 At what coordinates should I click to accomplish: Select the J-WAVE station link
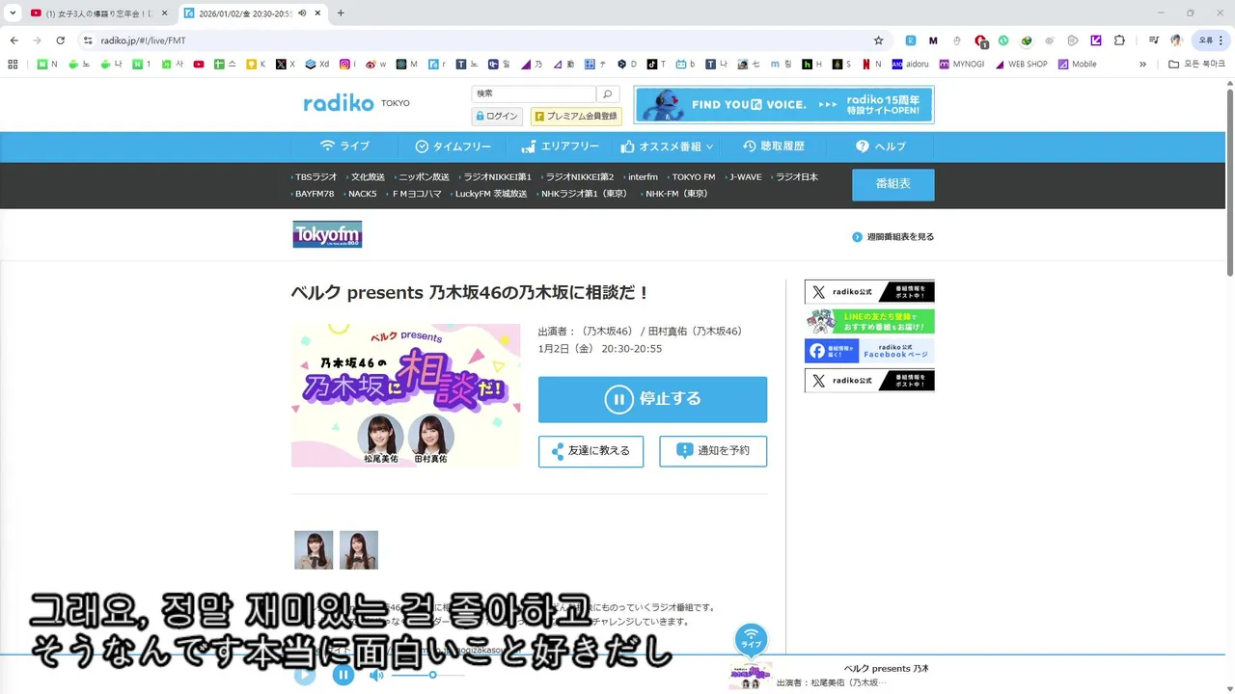[745, 177]
